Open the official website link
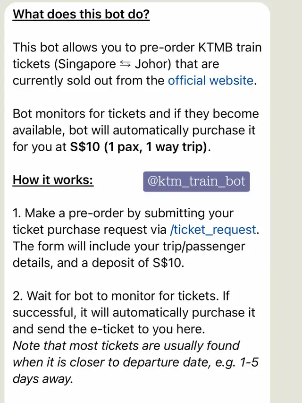302x403 pixels. pyautogui.click(x=210, y=80)
